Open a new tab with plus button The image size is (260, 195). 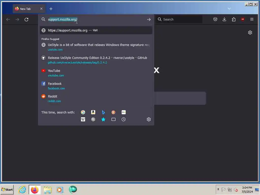point(51,9)
